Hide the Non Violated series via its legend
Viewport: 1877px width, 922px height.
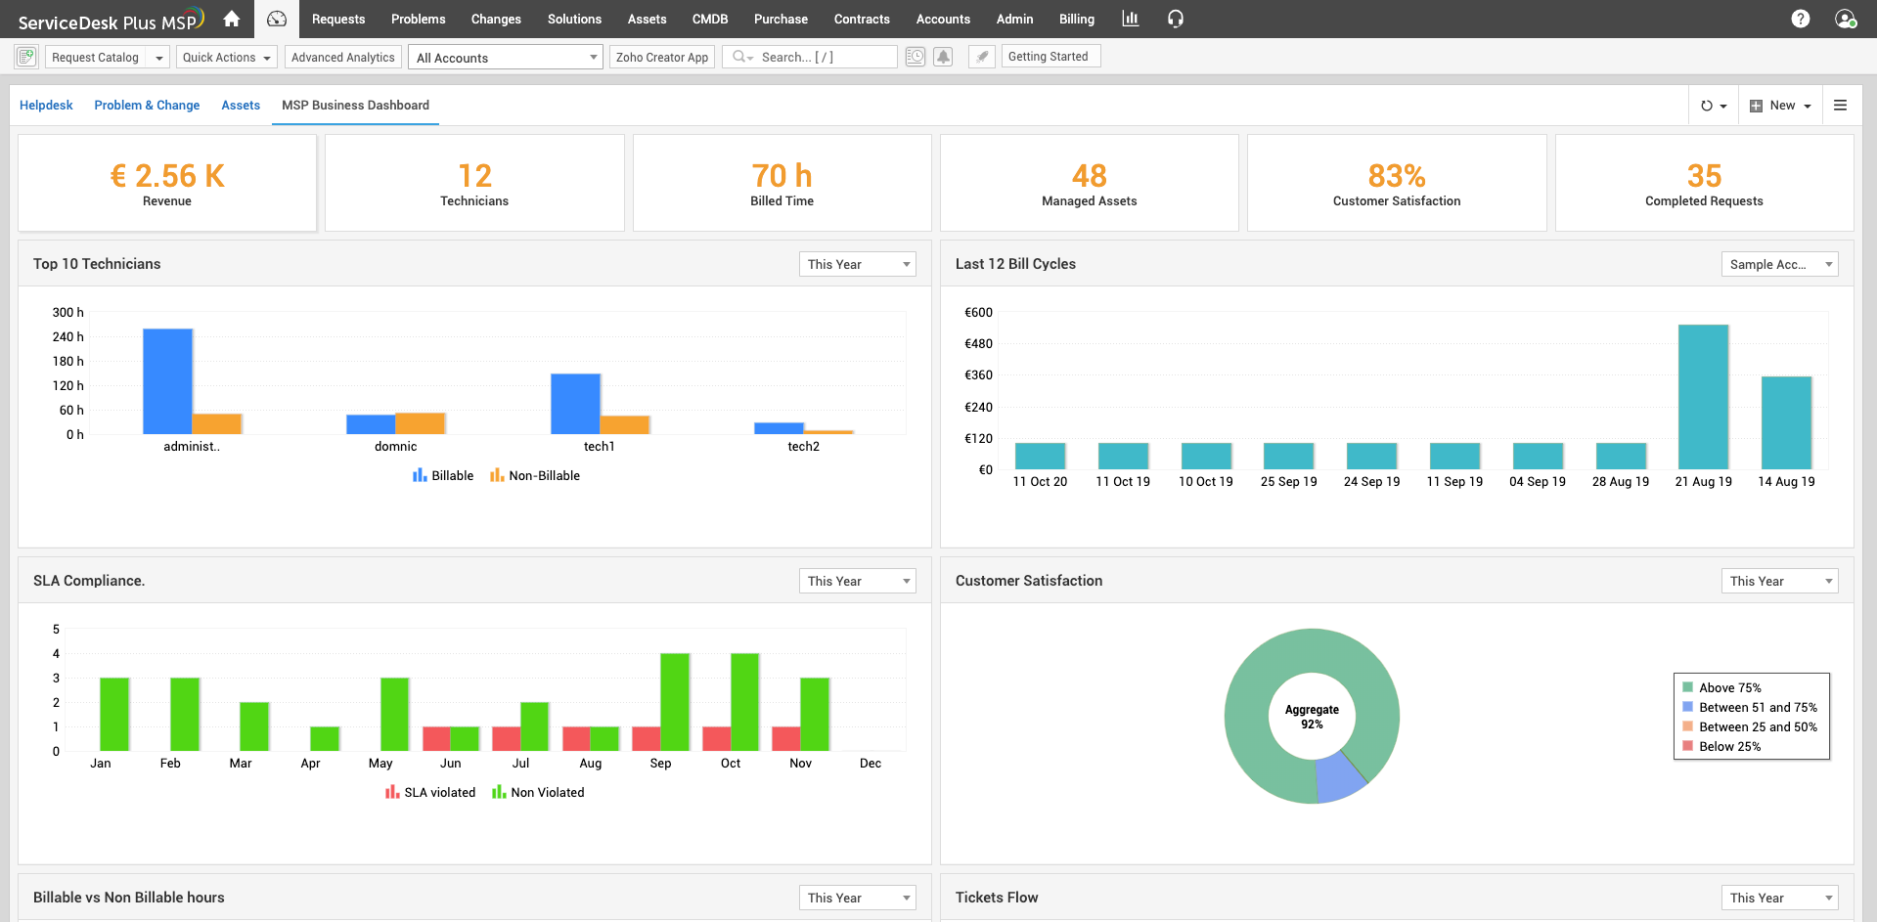tap(538, 792)
